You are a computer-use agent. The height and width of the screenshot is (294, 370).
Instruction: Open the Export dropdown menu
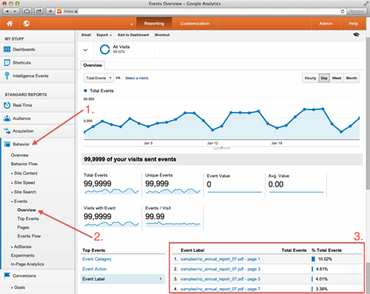click(x=104, y=35)
